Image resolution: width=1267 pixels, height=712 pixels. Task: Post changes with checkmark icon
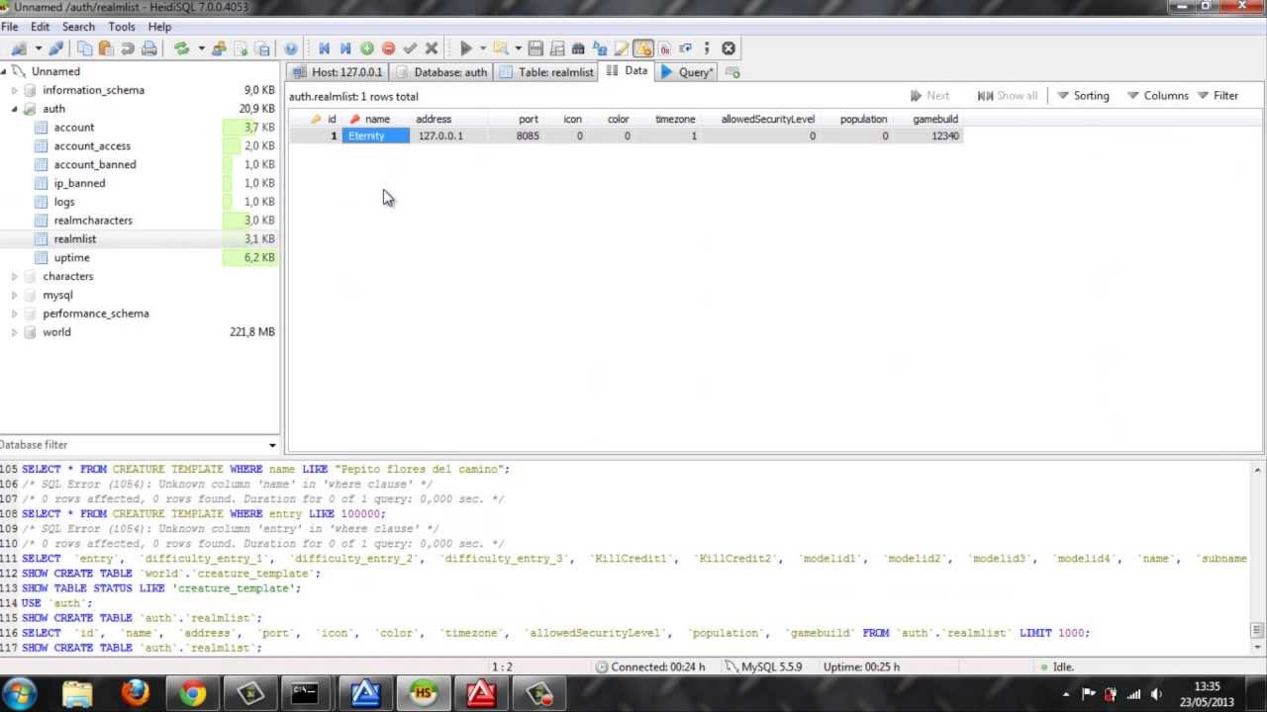(410, 47)
